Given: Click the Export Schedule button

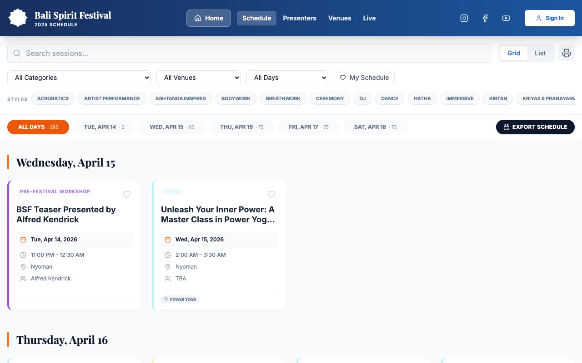Looking at the screenshot, I should (x=535, y=127).
